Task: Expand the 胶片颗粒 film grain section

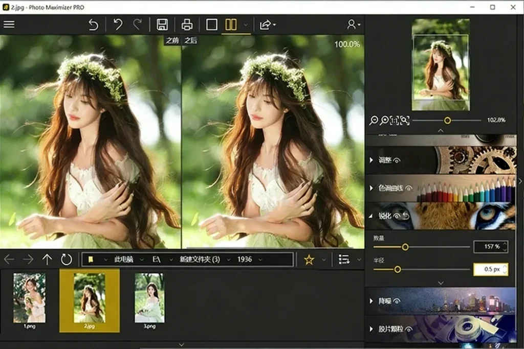Action: point(372,330)
